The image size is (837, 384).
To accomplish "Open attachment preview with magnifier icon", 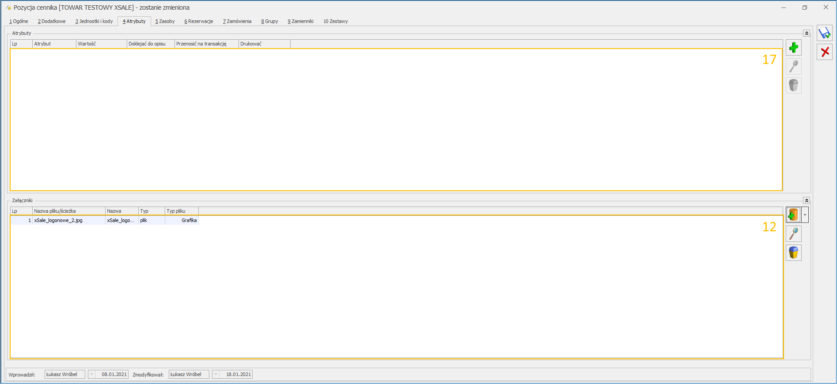I will pos(793,233).
